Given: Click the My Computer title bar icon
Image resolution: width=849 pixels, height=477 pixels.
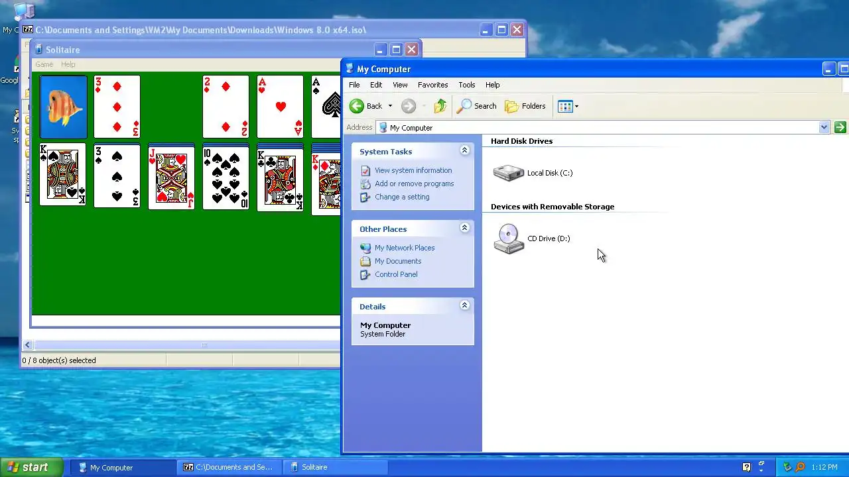Looking at the screenshot, I should pos(350,68).
